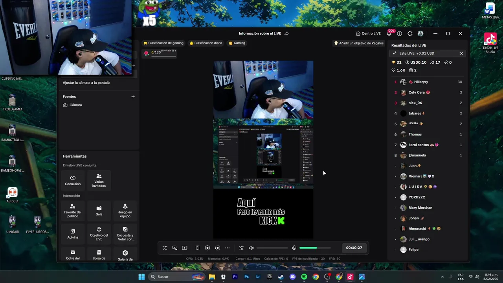Open Steam from the taskbar
The height and width of the screenshot is (283, 503).
pyautogui.click(x=281, y=277)
